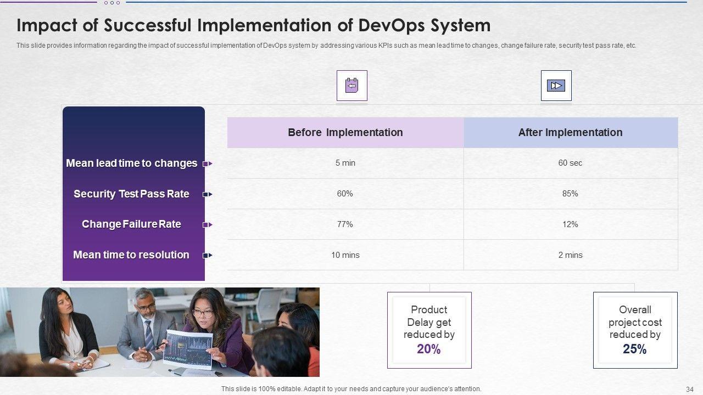Select the meeting photo of the team
This screenshot has height=395, width=703.
tap(159, 332)
